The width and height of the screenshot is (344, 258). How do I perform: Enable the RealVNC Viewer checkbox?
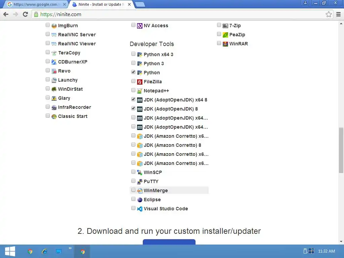pyautogui.click(x=48, y=43)
